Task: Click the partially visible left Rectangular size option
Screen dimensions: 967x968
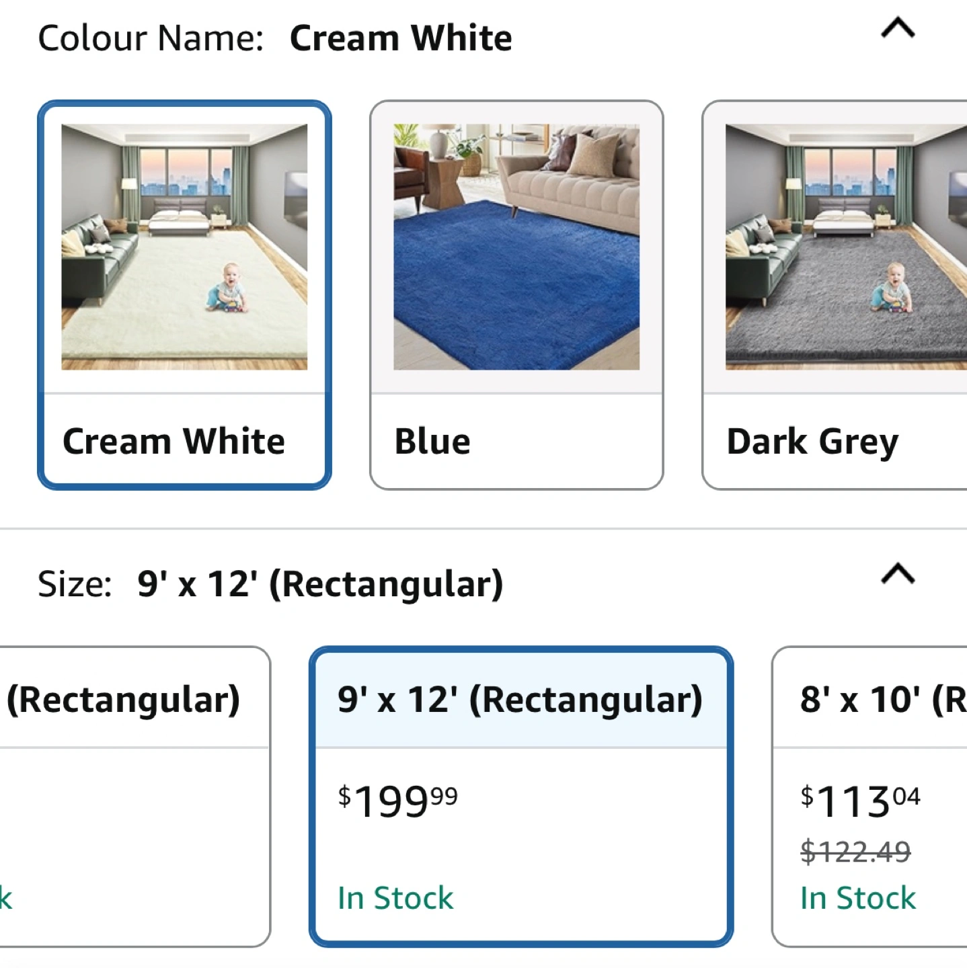Action: 123,700
